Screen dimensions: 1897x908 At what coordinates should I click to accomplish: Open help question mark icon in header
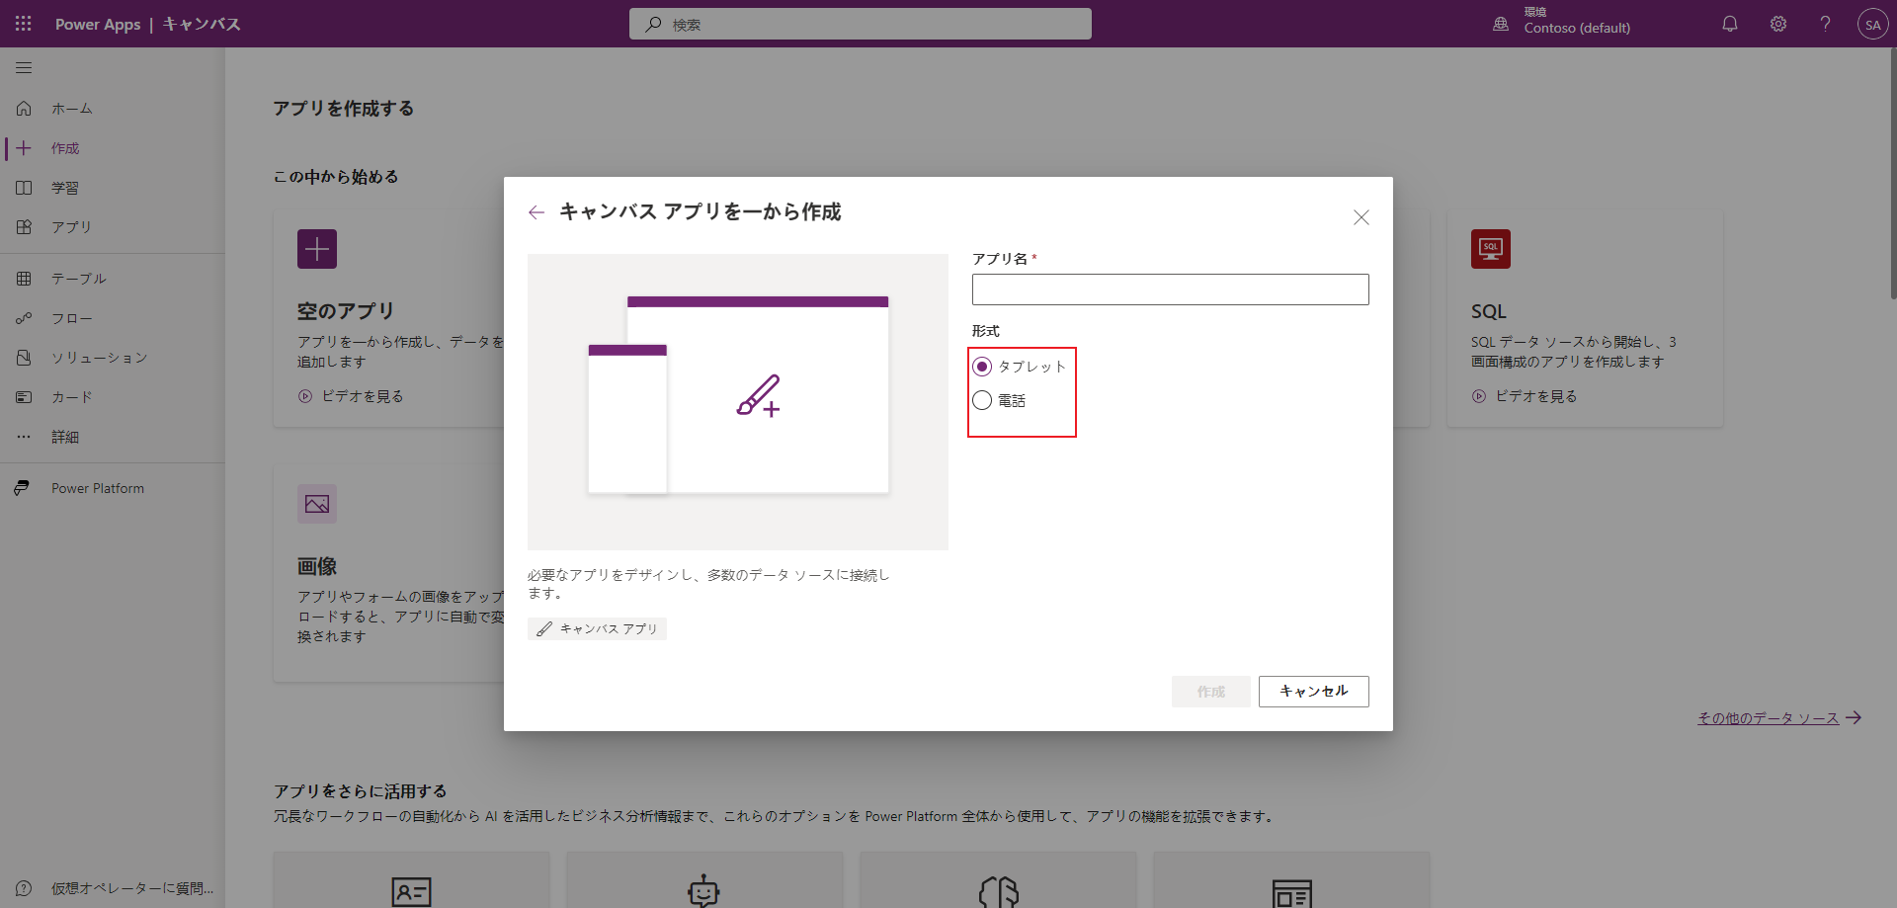1826,24
